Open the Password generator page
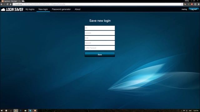The height and width of the screenshot is (112, 200). click(x=61, y=9)
